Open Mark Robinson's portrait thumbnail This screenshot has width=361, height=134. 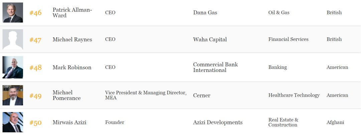[13, 67]
